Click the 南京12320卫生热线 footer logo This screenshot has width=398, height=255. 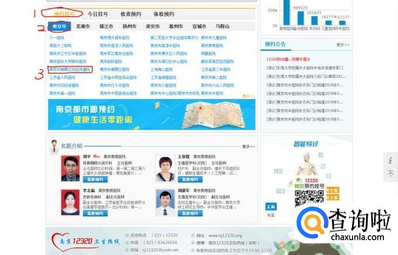85,242
